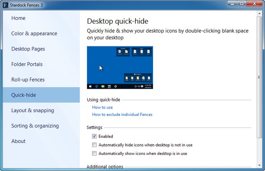265x171 pixels.
Task: Open the How to use link
Action: 102,107
